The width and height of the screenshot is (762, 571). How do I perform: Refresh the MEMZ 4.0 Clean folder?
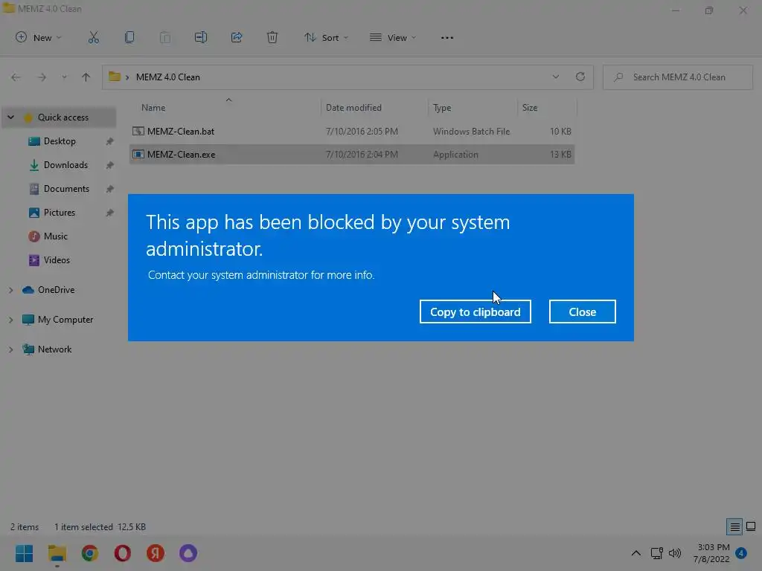(x=580, y=77)
